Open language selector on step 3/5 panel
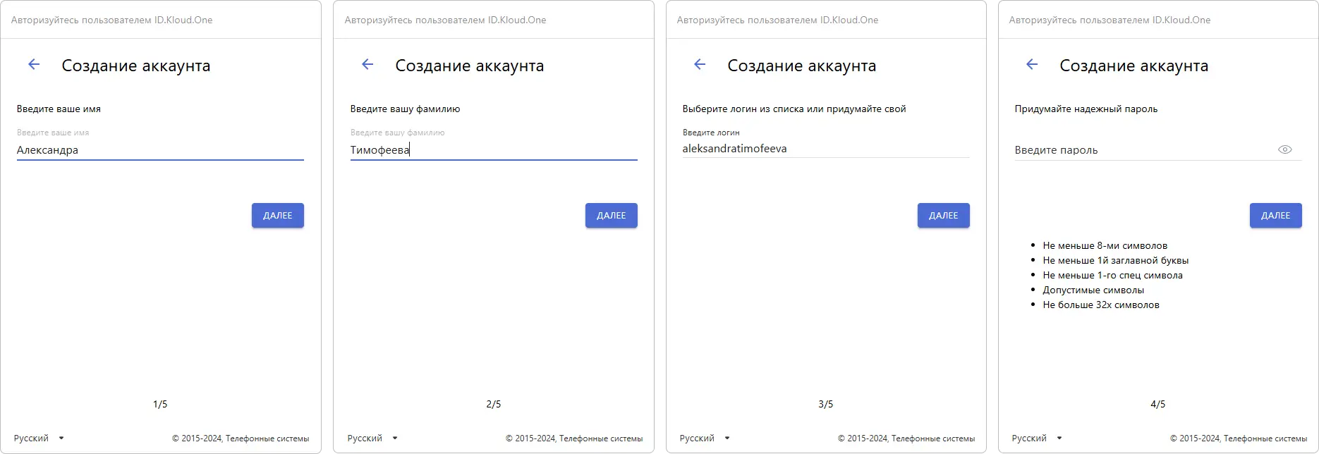1319x454 pixels. click(705, 438)
